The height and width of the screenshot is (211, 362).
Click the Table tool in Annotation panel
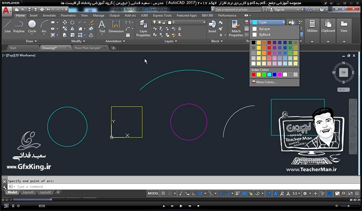(128, 35)
